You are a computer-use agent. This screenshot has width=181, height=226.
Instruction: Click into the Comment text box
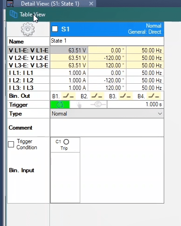tap(107, 128)
